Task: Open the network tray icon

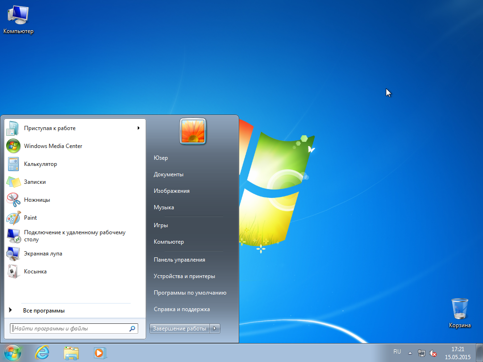Action: [x=421, y=353]
